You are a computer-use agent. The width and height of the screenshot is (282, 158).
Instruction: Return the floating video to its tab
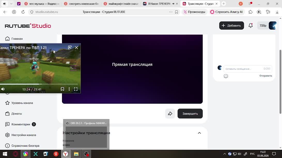point(70,47)
